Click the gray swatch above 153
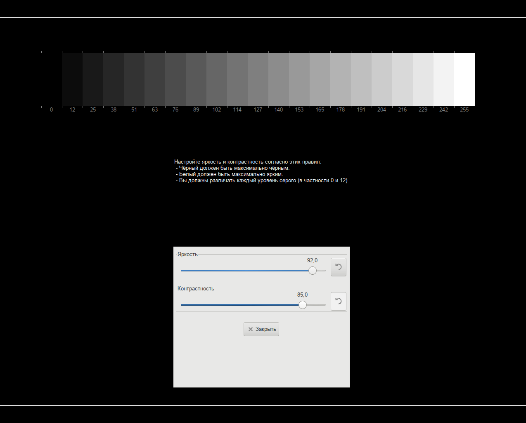The image size is (526, 423). pos(299,79)
